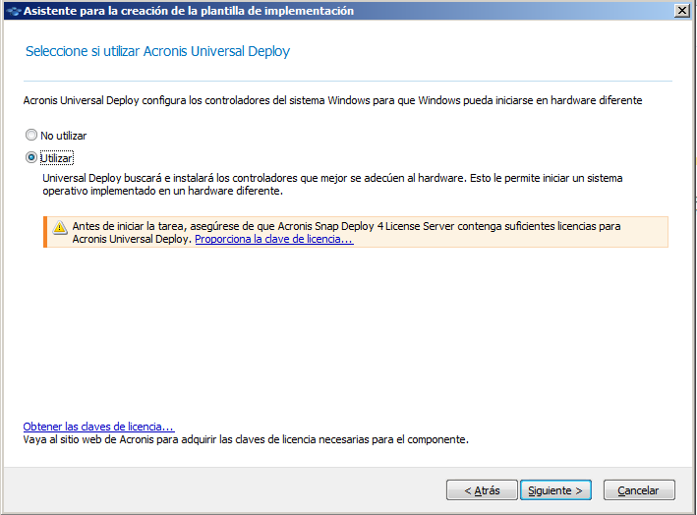The height and width of the screenshot is (515, 697).
Task: Click the warning text "Antes de iniciar la tarea"
Action: (127, 226)
